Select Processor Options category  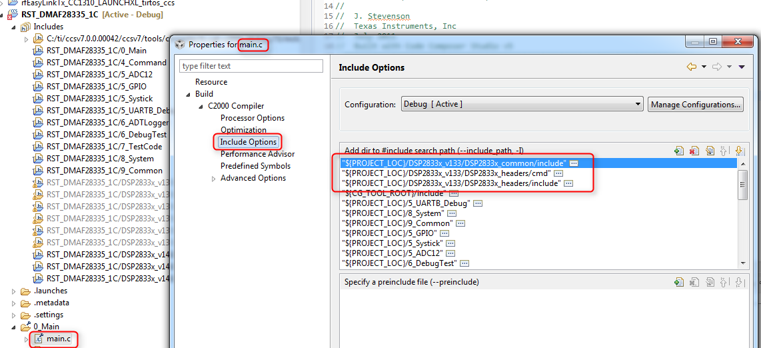(253, 118)
